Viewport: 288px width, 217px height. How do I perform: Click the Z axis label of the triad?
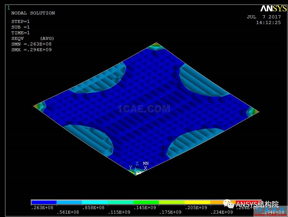click(137, 164)
